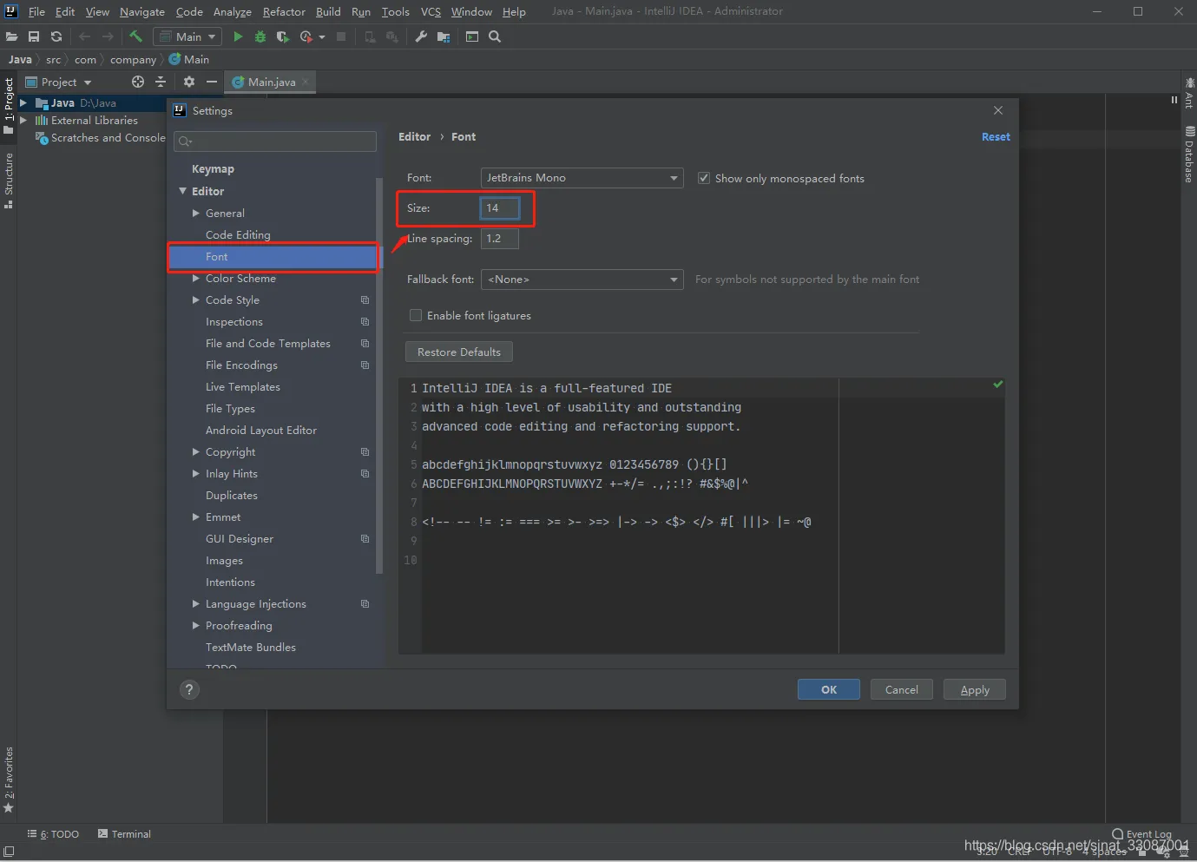Toggle Show only monospaced fonts checkbox
This screenshot has width=1197, height=862.
704,178
